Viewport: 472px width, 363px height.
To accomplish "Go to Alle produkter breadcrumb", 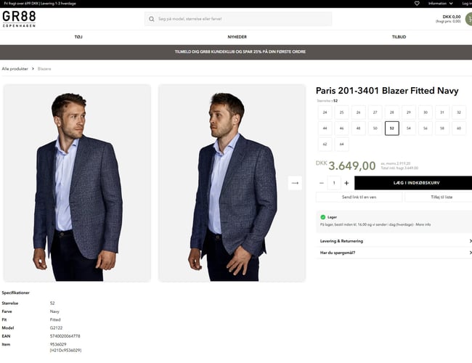I will 15,69.
